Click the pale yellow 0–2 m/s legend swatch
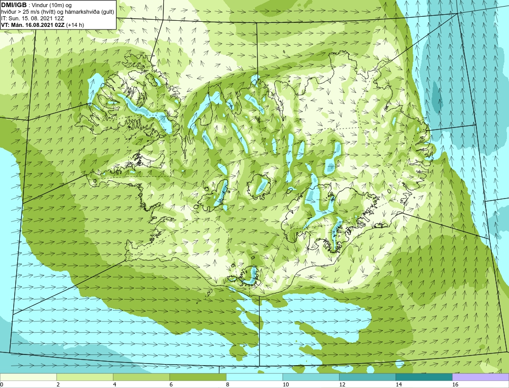This screenshot has height=388, width=509. 28,377
